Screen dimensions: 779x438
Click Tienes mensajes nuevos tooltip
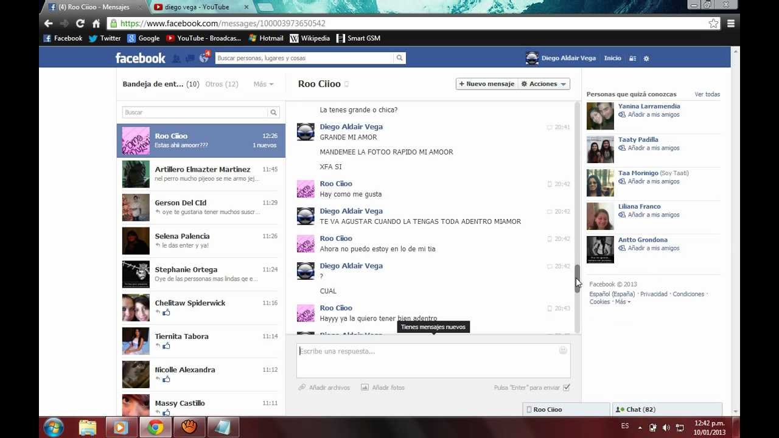tap(433, 327)
